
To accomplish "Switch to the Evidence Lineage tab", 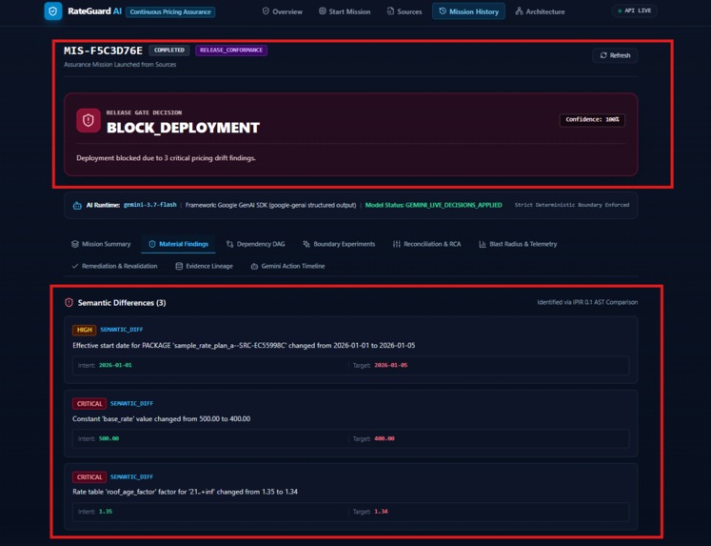I will [204, 266].
